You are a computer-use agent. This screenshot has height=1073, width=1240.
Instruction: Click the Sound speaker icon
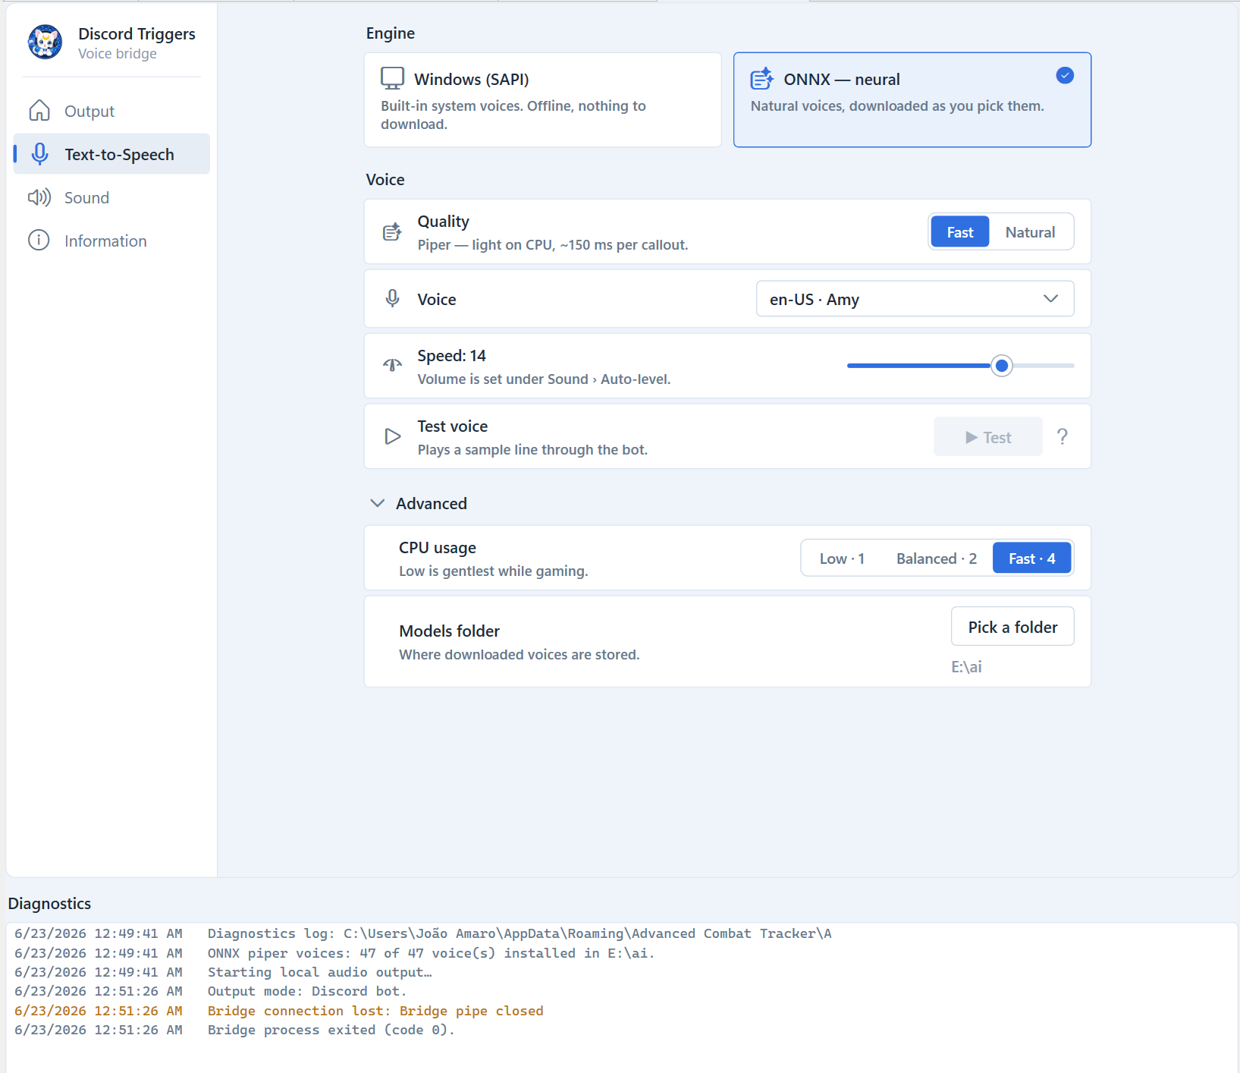[x=39, y=197]
